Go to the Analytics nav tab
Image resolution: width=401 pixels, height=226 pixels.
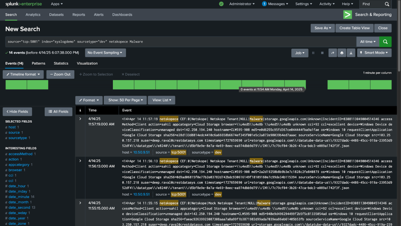33,14
